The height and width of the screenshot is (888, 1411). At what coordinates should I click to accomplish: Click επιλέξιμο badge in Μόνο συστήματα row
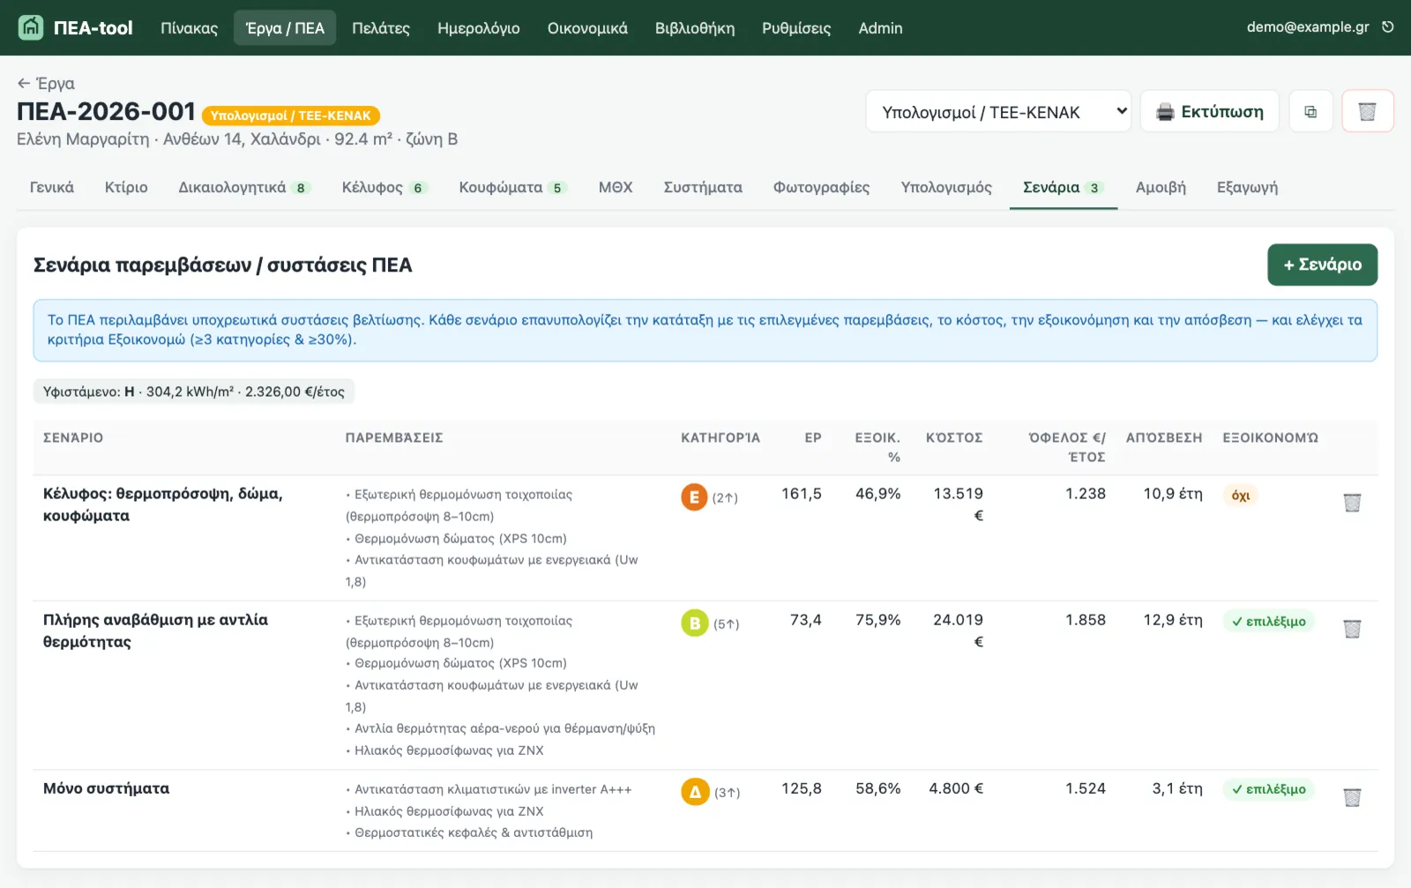coord(1268,789)
